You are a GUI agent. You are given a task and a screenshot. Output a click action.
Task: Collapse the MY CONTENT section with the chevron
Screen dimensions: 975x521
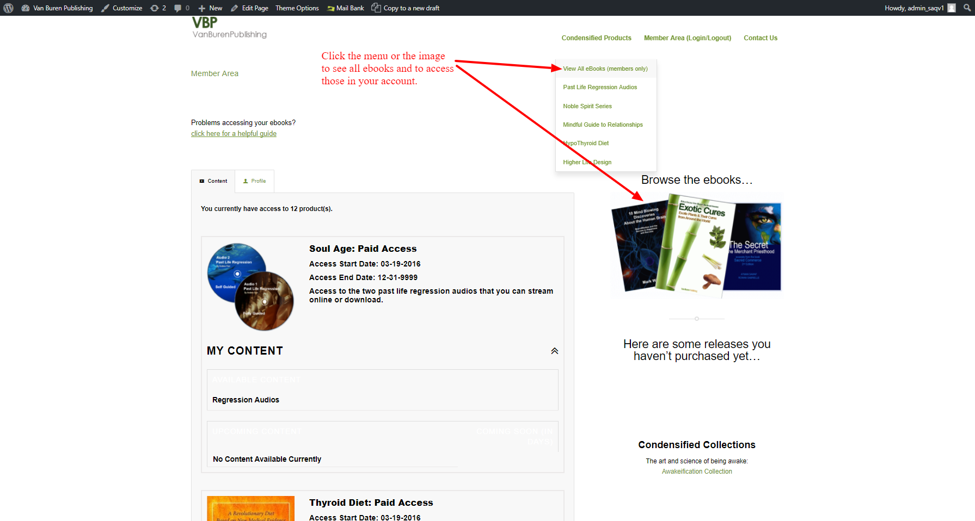[x=554, y=351]
